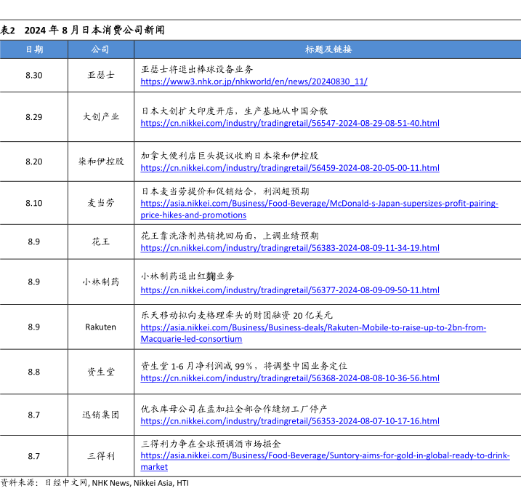521x499 pixels.
Task: Click the headline 三得利力争在全球预调酒市场掘金
Action: click(211, 444)
